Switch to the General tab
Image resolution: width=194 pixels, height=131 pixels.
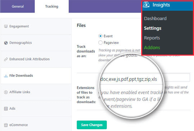(18, 6)
